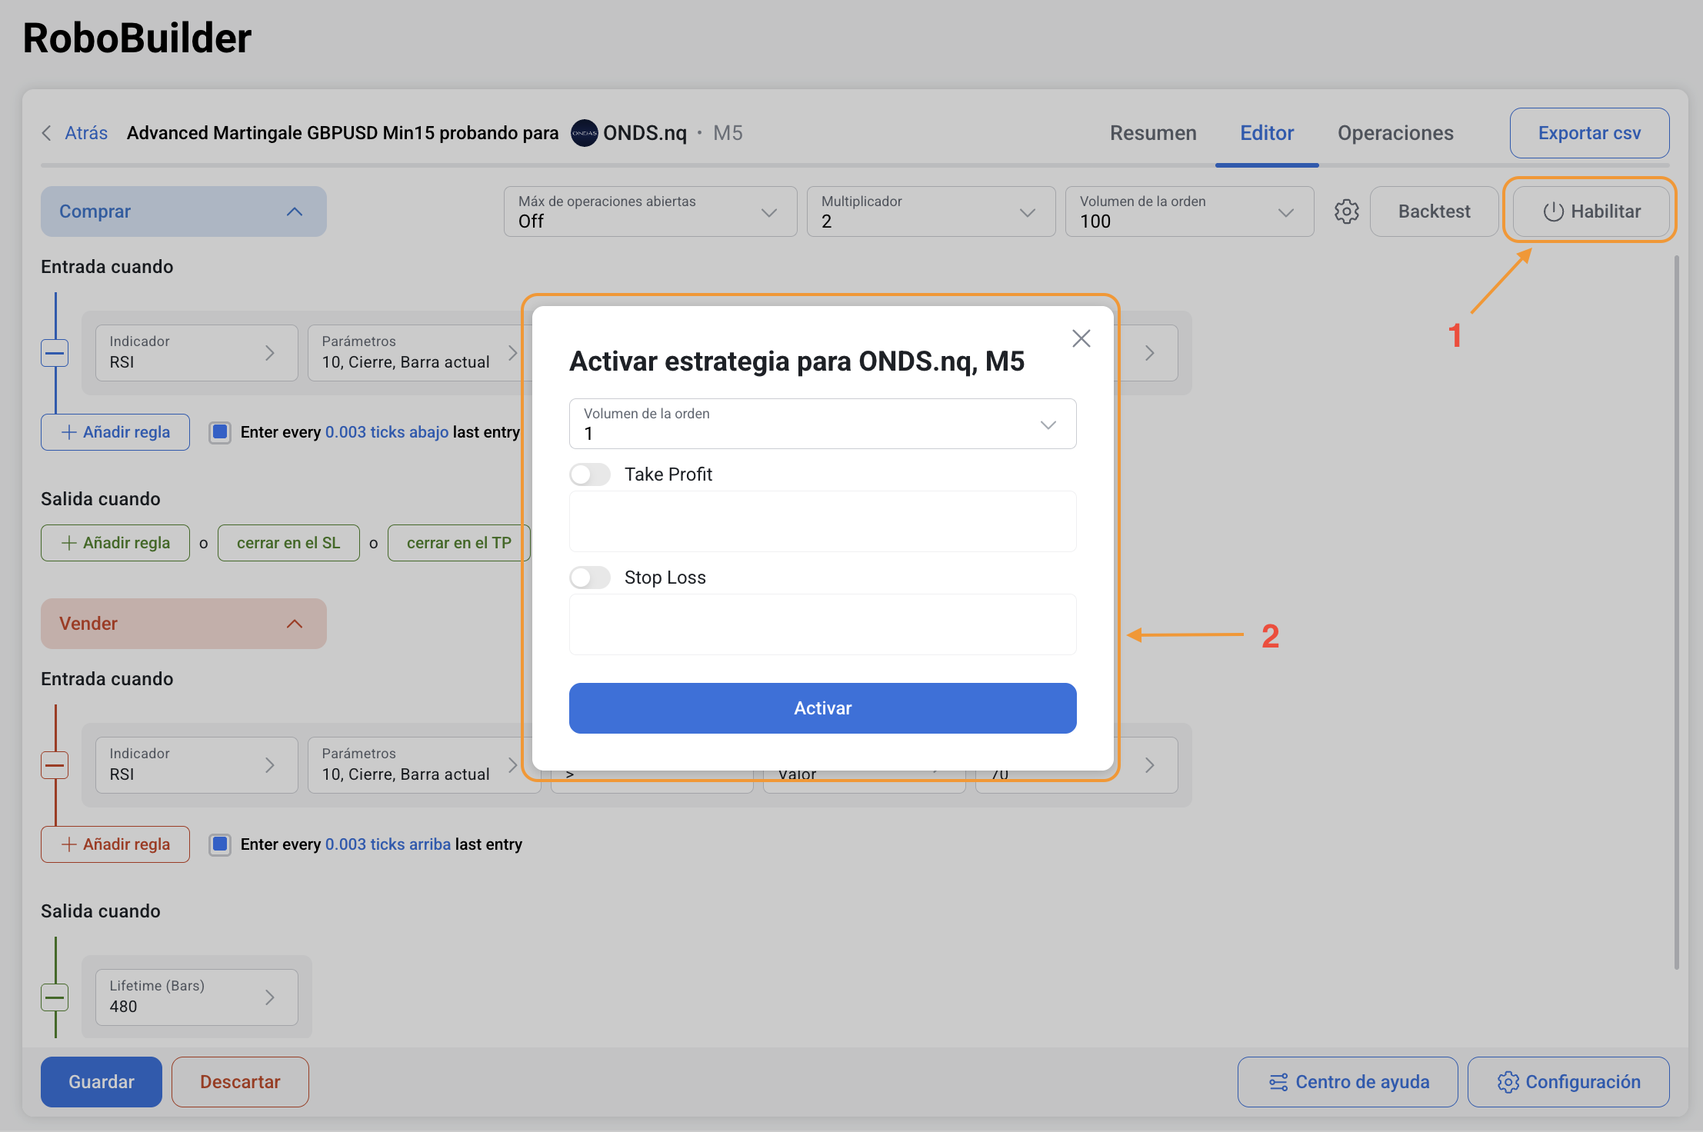Toggle the Take Profit switch
This screenshot has height=1132, width=1703.
pos(590,474)
